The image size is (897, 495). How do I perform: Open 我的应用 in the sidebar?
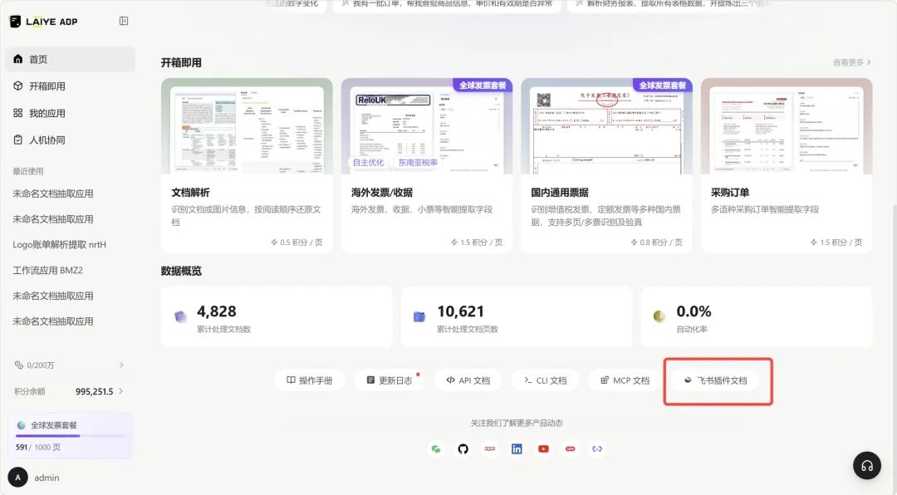[x=71, y=113]
